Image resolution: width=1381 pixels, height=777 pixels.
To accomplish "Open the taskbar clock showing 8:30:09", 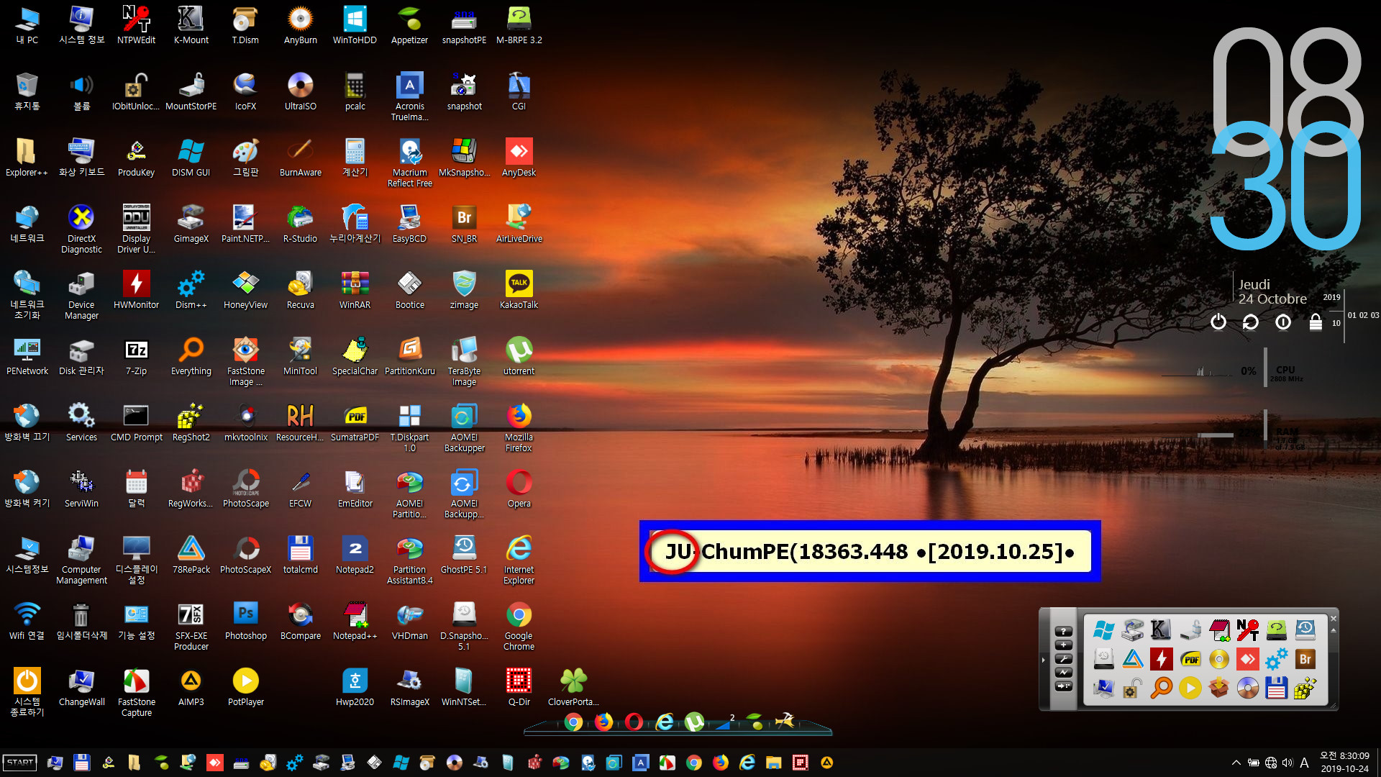I will (x=1344, y=763).
